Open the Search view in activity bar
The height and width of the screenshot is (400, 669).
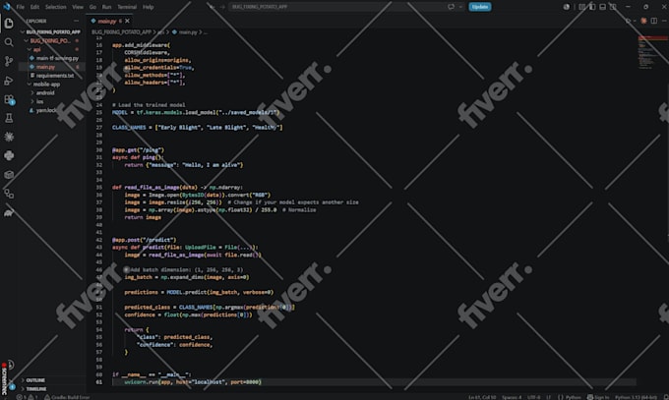click(9, 42)
